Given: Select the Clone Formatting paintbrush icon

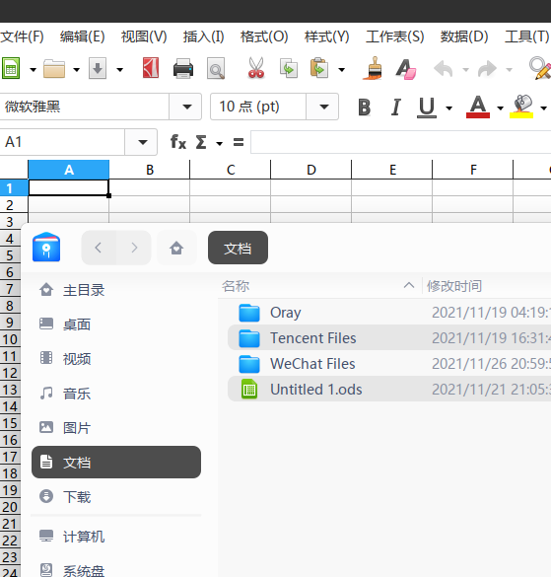Looking at the screenshot, I should click(x=373, y=68).
